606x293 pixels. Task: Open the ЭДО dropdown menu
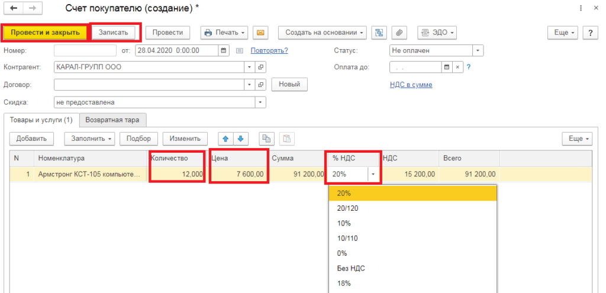click(x=437, y=33)
